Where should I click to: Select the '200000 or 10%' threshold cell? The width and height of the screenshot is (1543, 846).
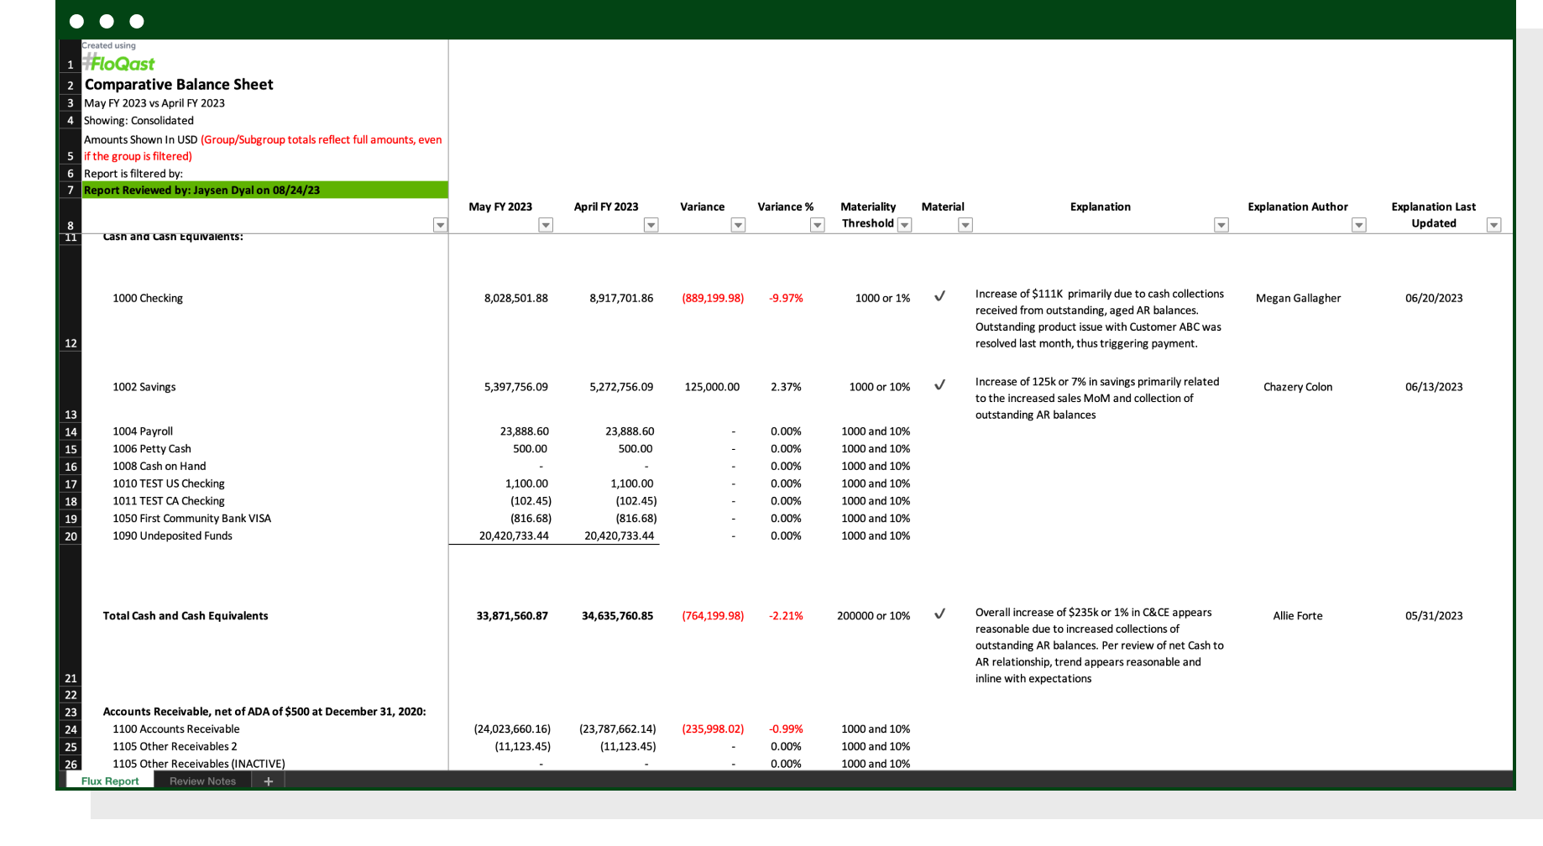(874, 616)
